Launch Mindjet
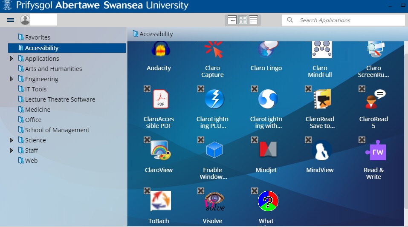The height and width of the screenshot is (227, 408). click(x=268, y=150)
